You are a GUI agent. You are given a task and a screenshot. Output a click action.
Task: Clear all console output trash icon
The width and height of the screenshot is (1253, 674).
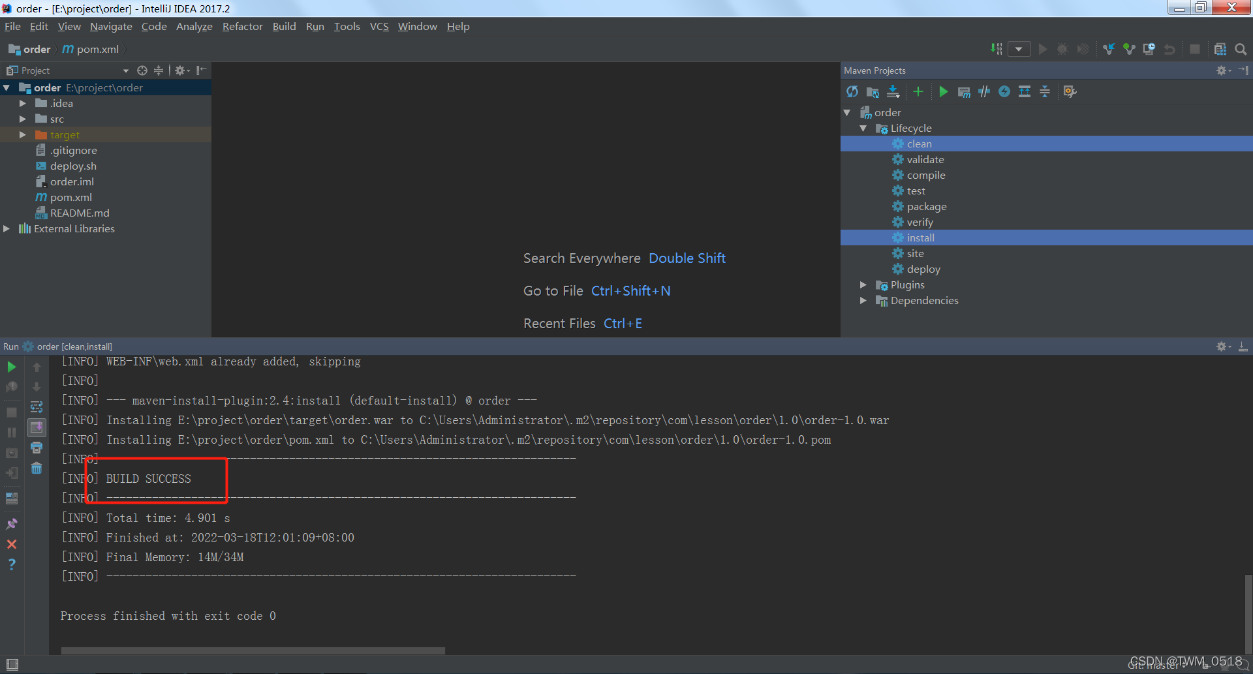click(37, 468)
